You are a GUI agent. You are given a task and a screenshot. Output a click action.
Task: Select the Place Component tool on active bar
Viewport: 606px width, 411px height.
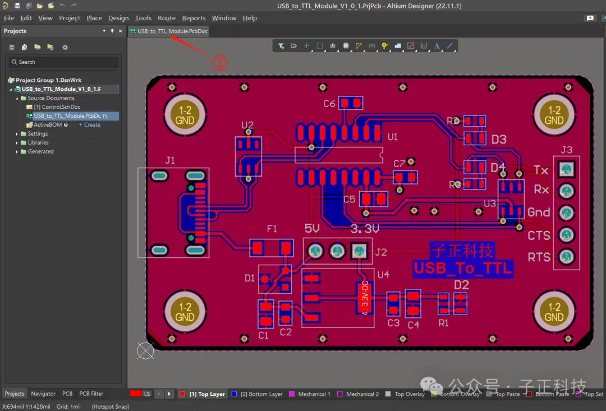click(x=346, y=46)
